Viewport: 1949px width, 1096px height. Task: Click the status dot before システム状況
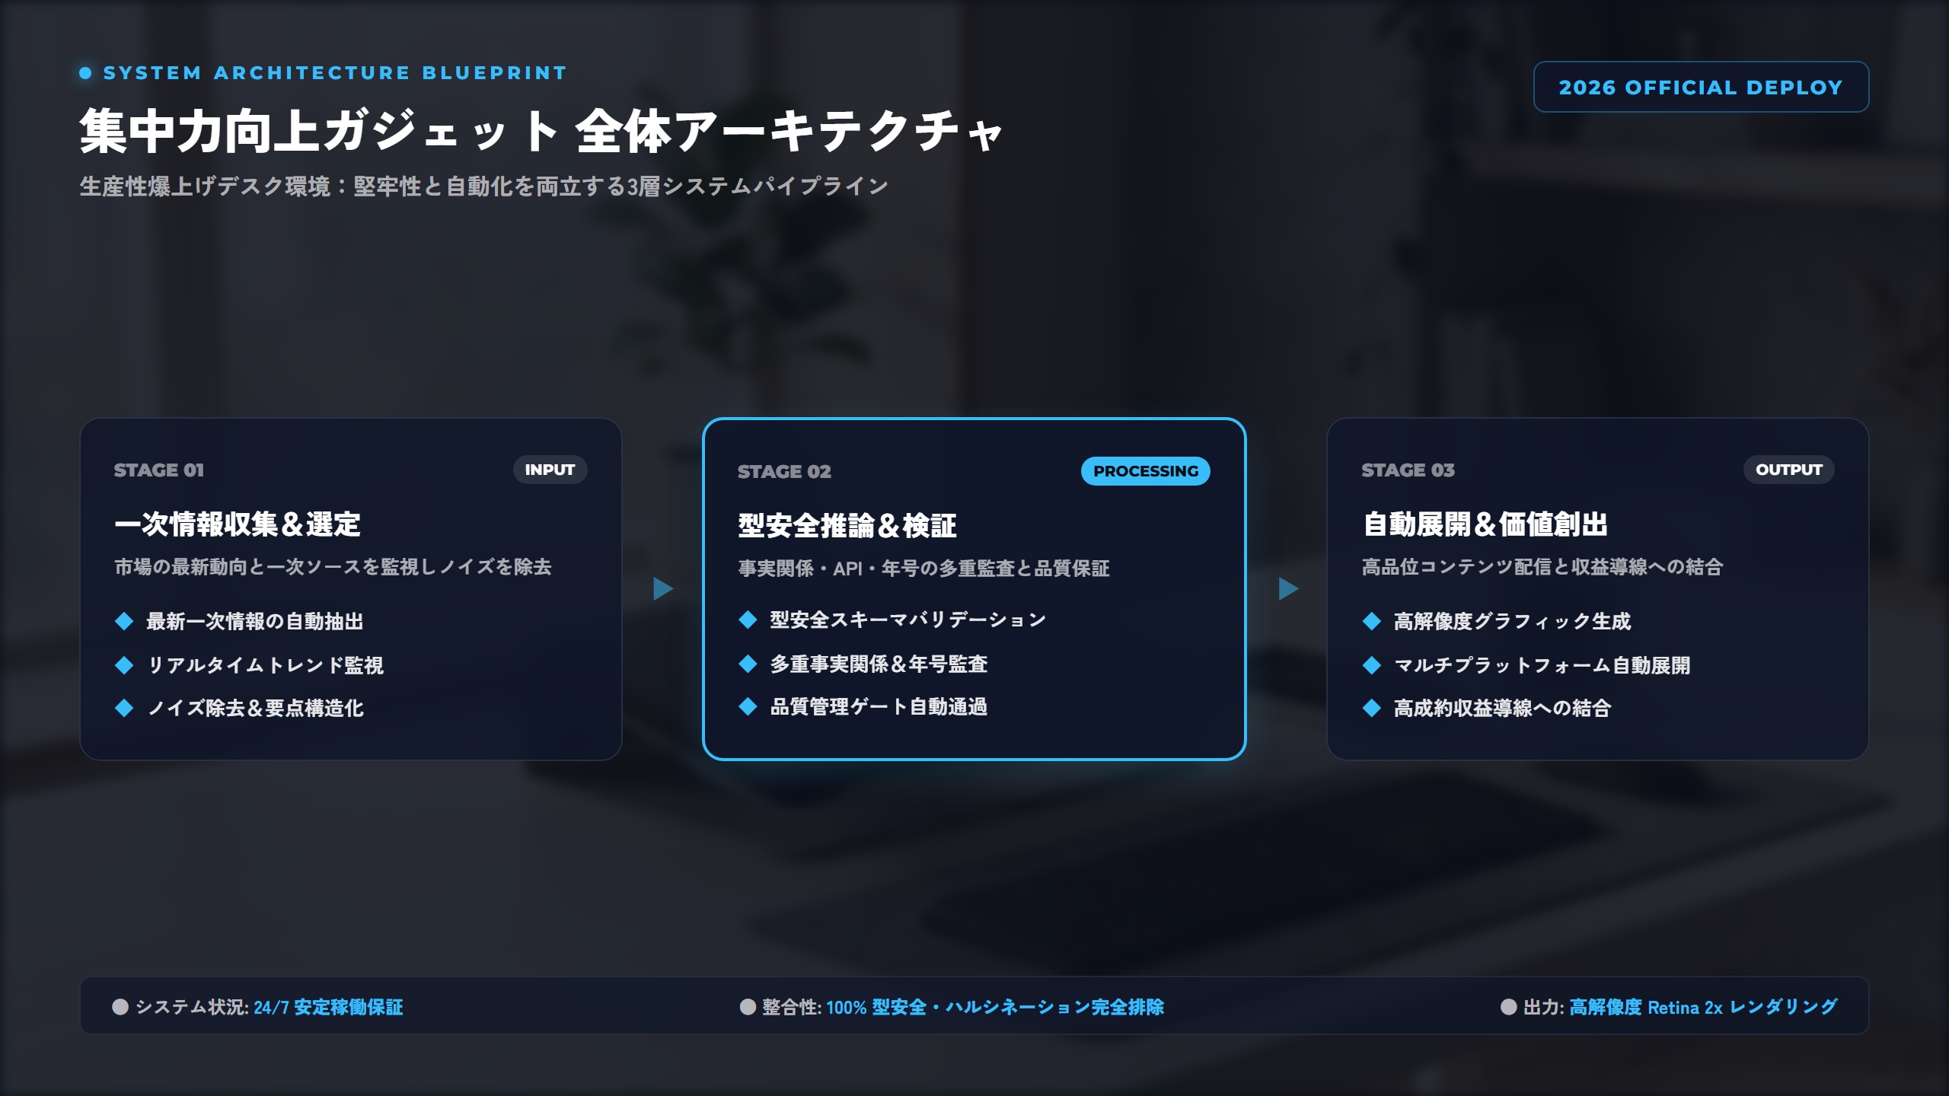[x=120, y=1007]
